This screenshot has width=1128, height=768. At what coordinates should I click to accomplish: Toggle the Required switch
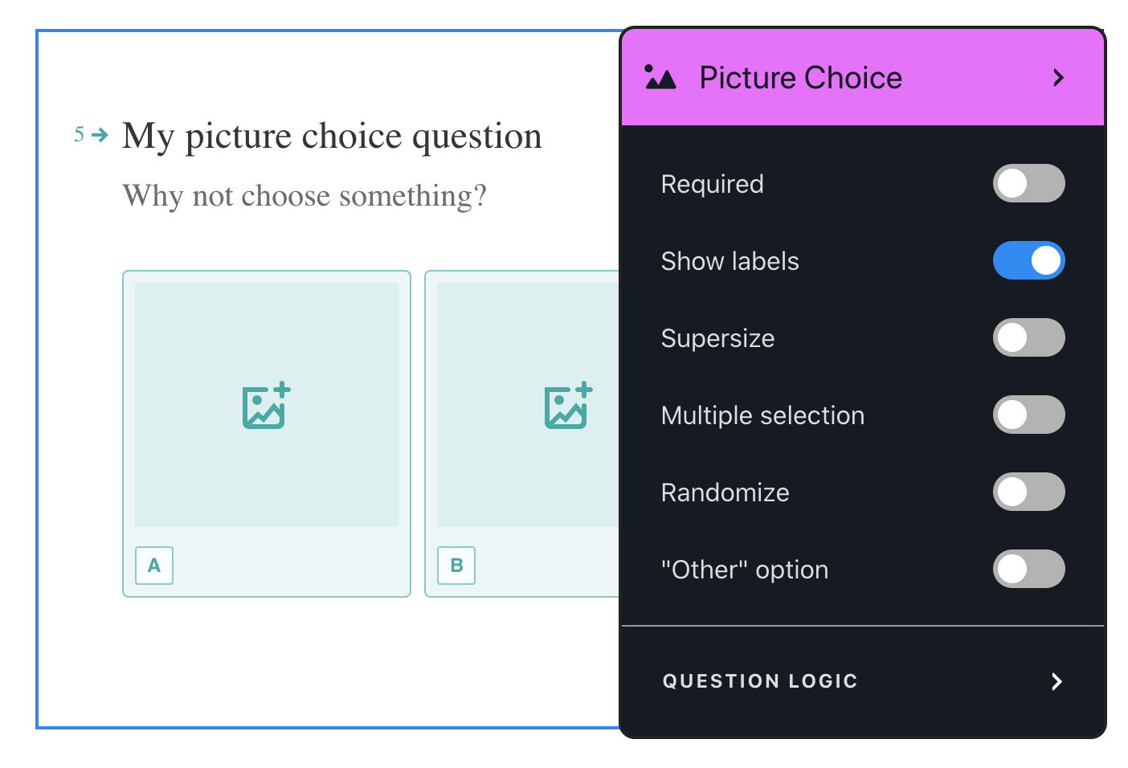(x=1029, y=183)
